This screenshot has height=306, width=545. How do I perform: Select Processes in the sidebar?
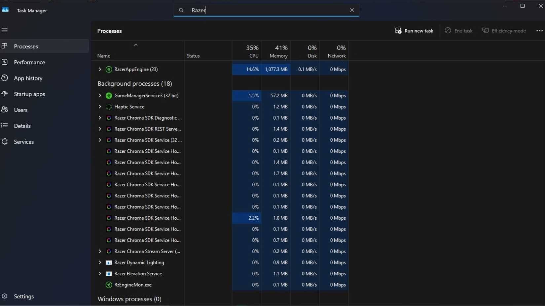26,46
